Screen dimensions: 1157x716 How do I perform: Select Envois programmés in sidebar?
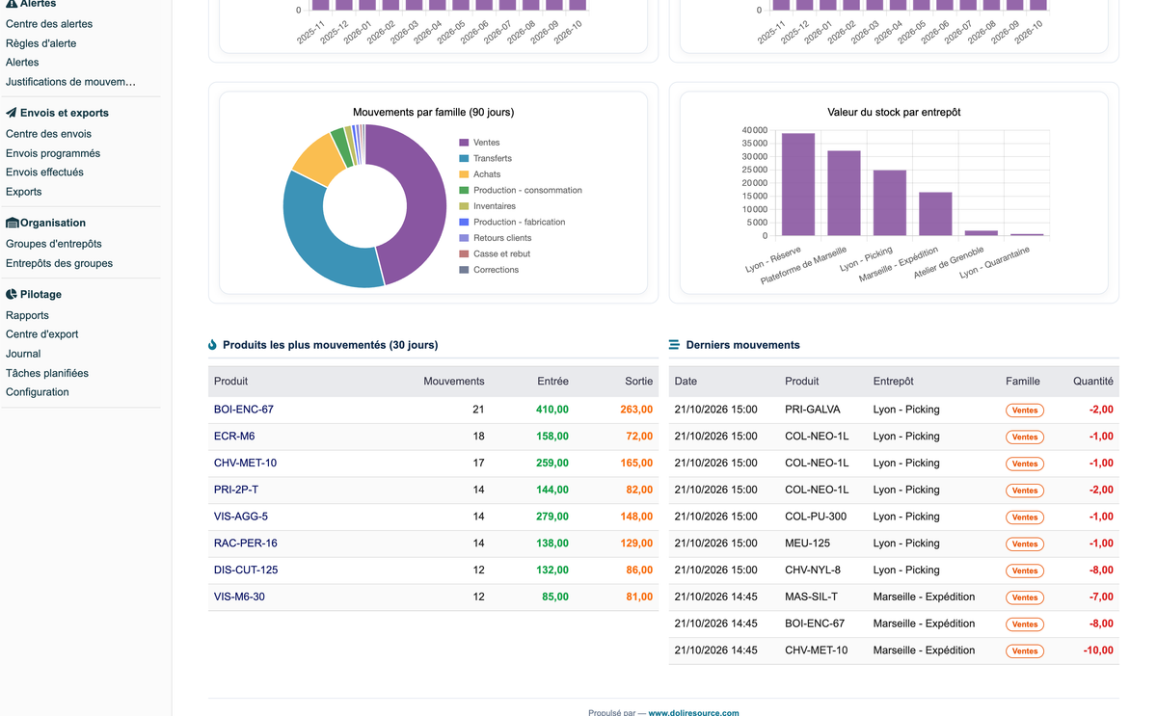53,153
